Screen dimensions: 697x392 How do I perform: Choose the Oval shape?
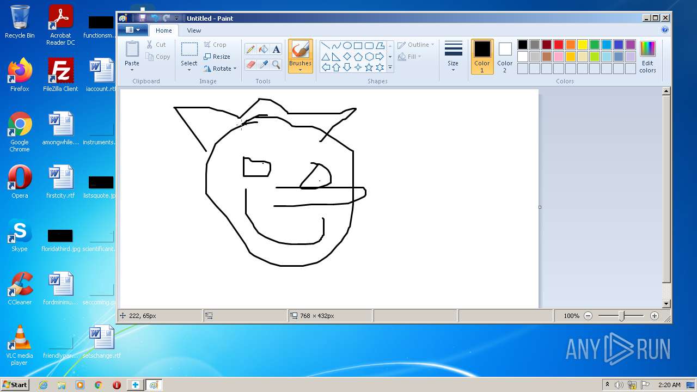[347, 46]
